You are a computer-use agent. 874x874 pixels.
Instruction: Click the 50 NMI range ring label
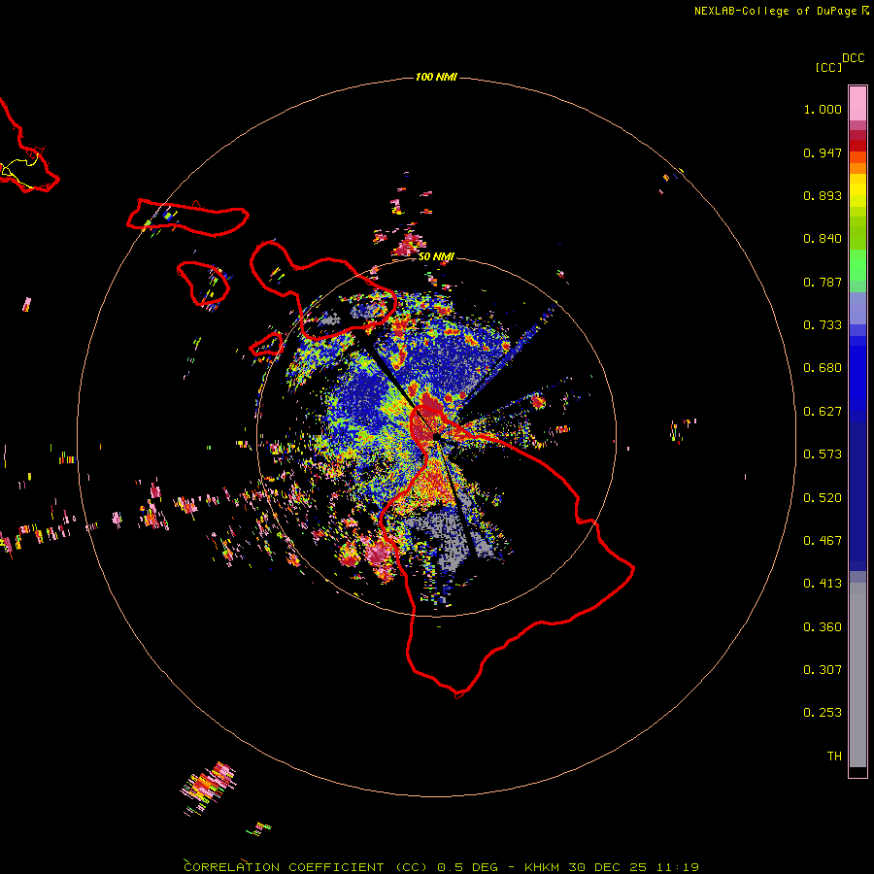pos(436,257)
